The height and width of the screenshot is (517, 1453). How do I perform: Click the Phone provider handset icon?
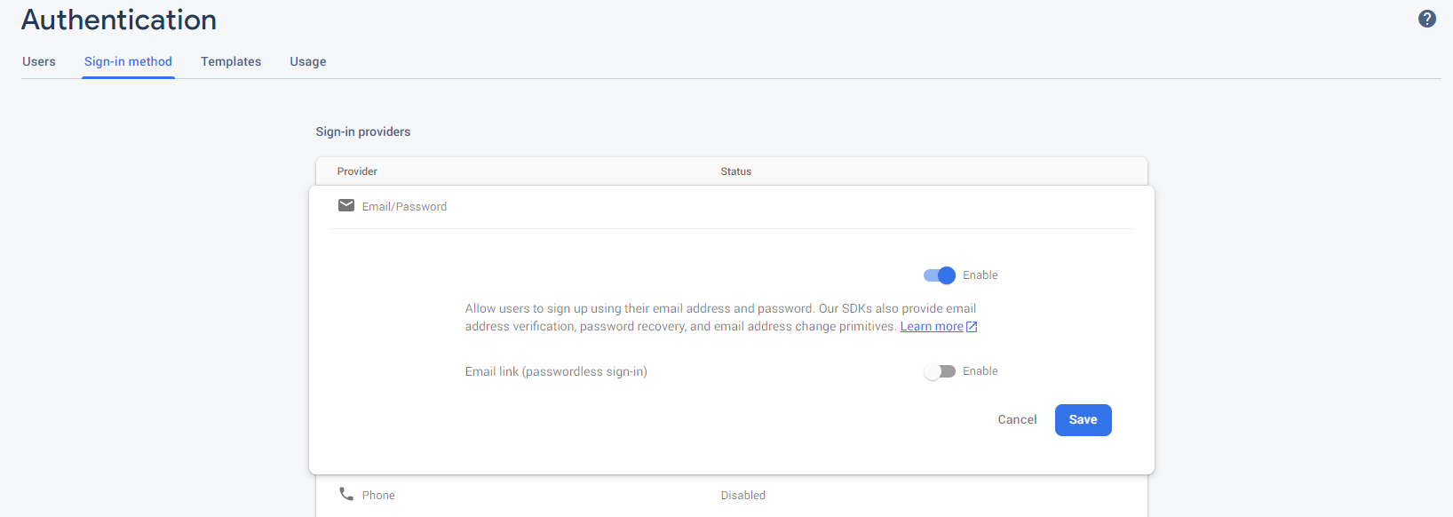click(346, 494)
